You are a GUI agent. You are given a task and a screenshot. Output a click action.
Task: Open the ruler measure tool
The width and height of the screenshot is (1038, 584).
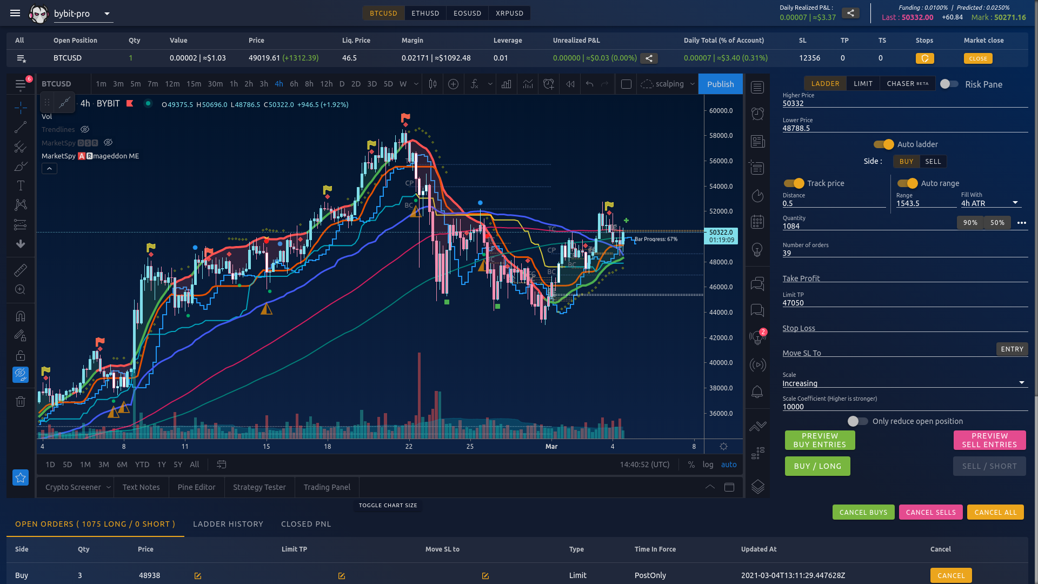pyautogui.click(x=21, y=270)
